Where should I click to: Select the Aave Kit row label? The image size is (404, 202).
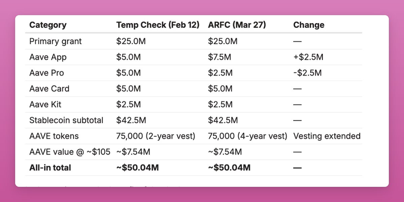(45, 105)
